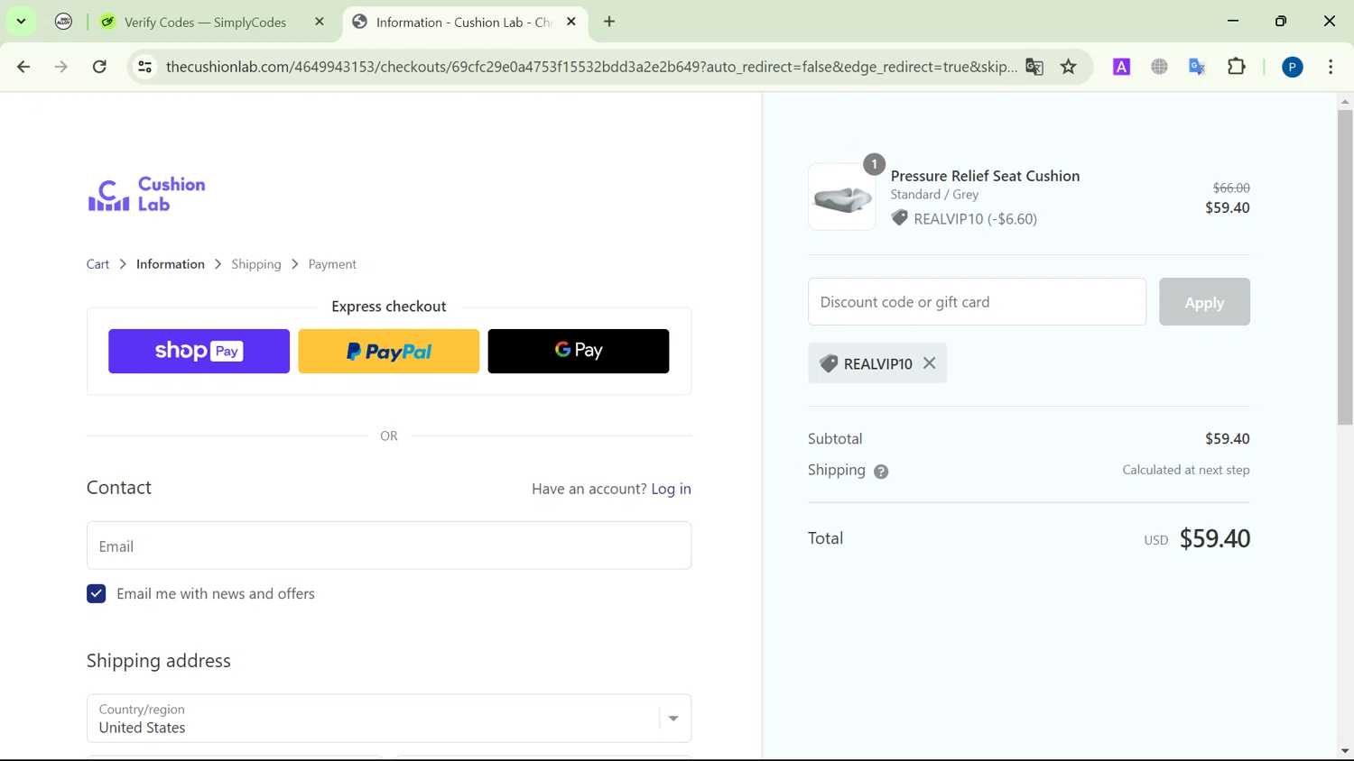This screenshot has width=1354, height=761.
Task: Click the REALVIP10 tag icon in chip
Action: click(x=828, y=363)
